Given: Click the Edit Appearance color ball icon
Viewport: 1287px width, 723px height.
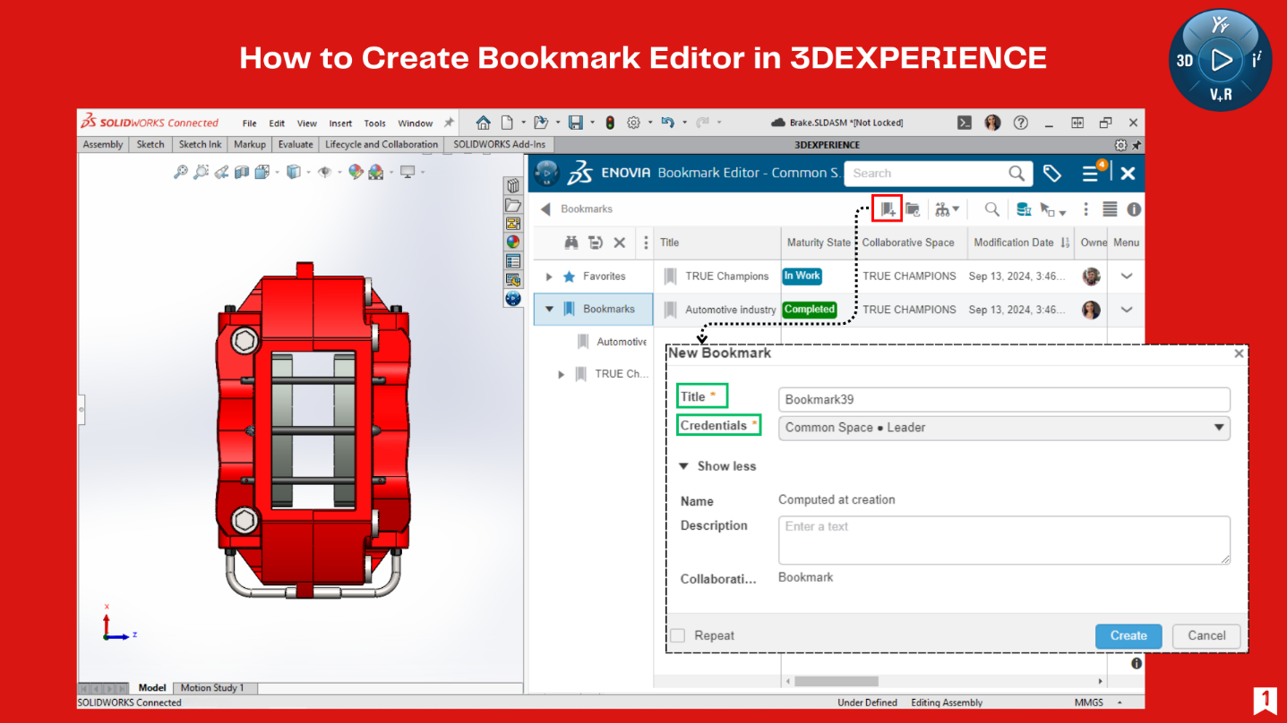Looking at the screenshot, I should 356,172.
